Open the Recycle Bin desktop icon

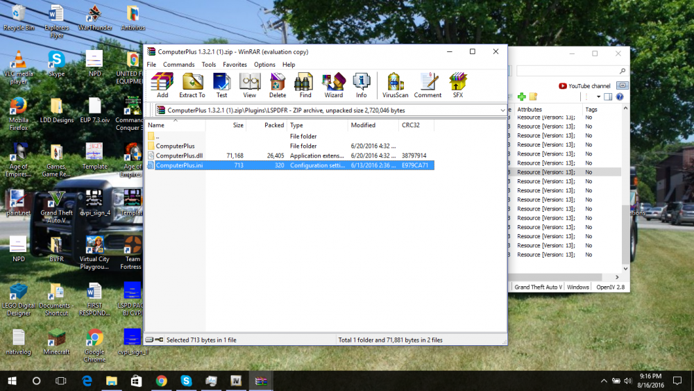click(18, 18)
